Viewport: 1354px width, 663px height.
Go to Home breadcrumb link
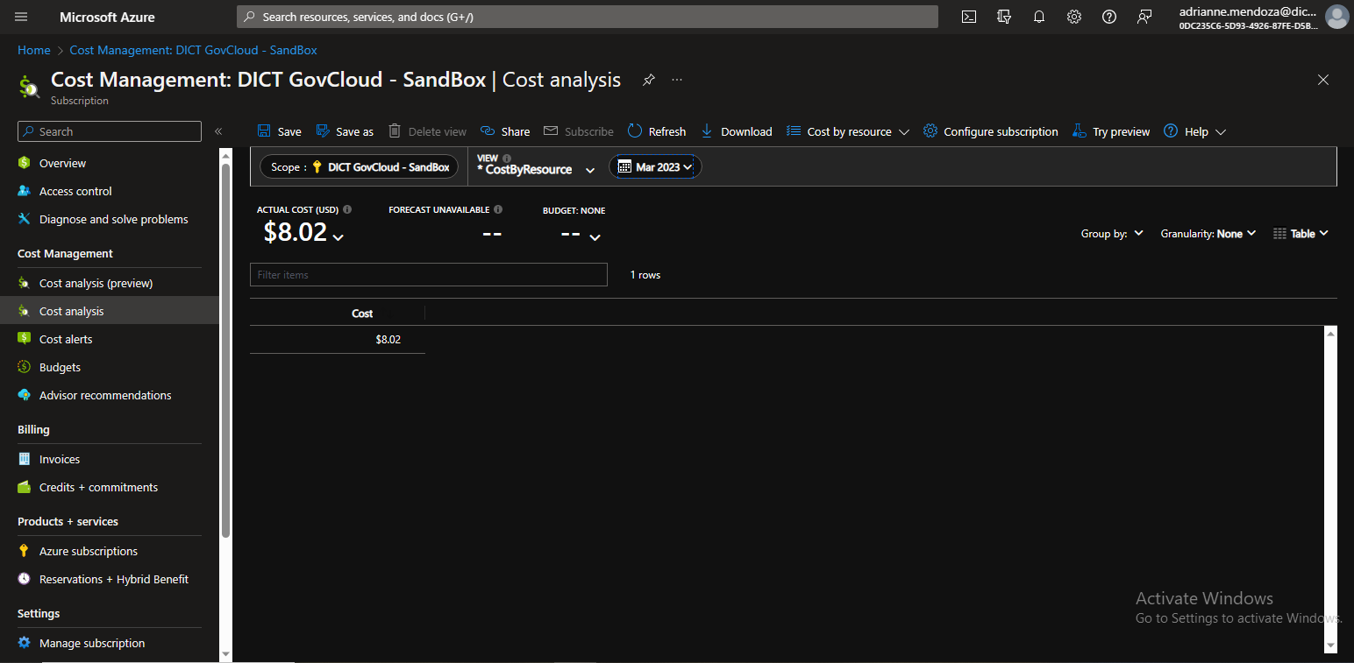coord(33,50)
